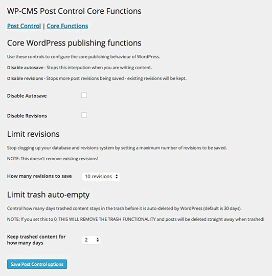Tick the Disable Revisions checkbox
This screenshot has height=276, width=272.
coord(84,116)
